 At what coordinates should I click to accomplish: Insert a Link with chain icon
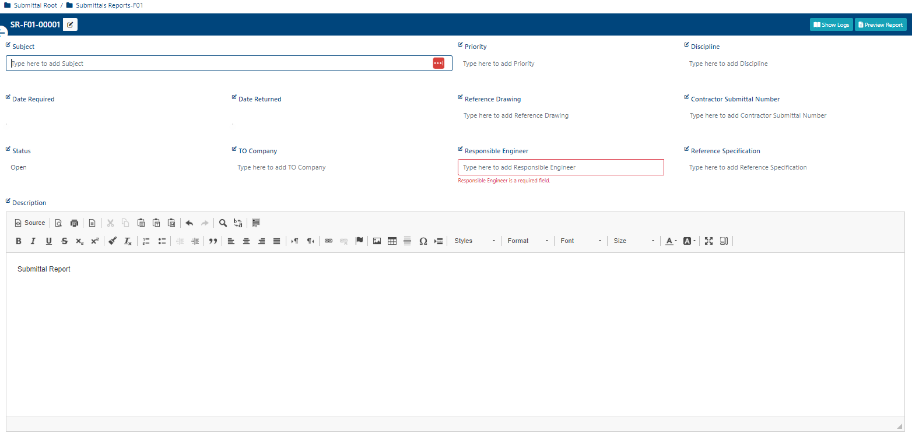(x=329, y=241)
